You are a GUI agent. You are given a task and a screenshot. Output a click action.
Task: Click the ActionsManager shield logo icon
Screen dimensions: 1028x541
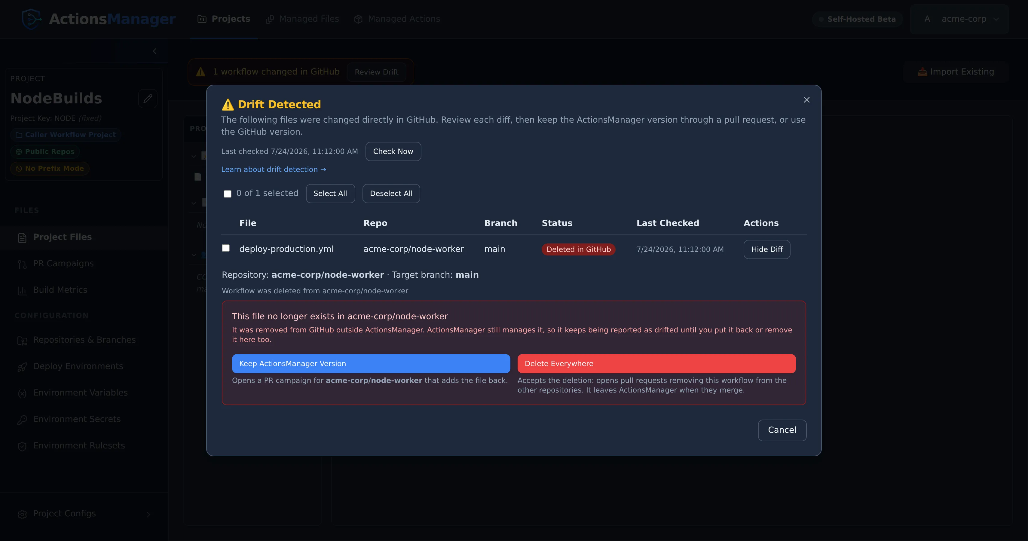32,19
